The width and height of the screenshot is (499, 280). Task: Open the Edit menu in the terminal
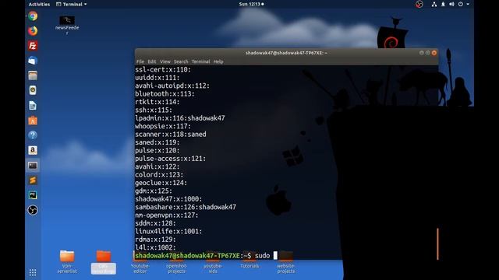tap(152, 61)
